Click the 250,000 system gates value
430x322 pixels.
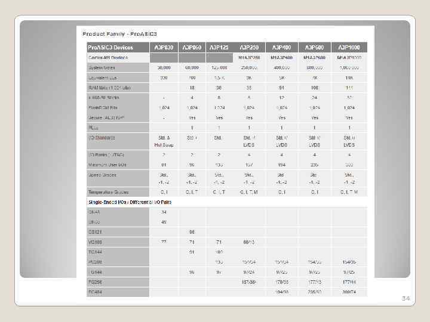pyautogui.click(x=249, y=67)
